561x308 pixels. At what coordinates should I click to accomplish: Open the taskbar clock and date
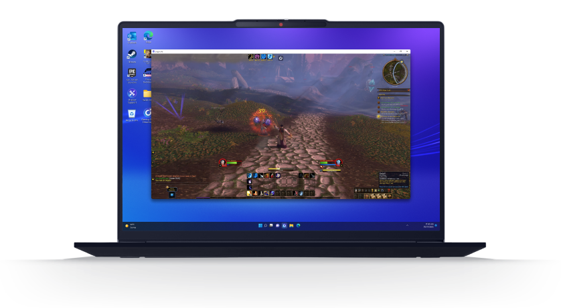point(428,226)
